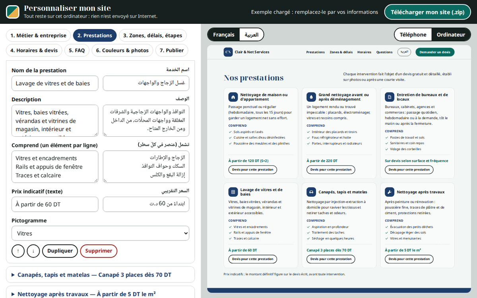The image size is (477, 298).
Task: Click the Arabic تشمل list text area
Action: coord(146,166)
